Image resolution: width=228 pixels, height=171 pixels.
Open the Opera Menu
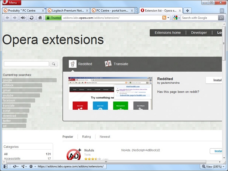coord(11,2)
